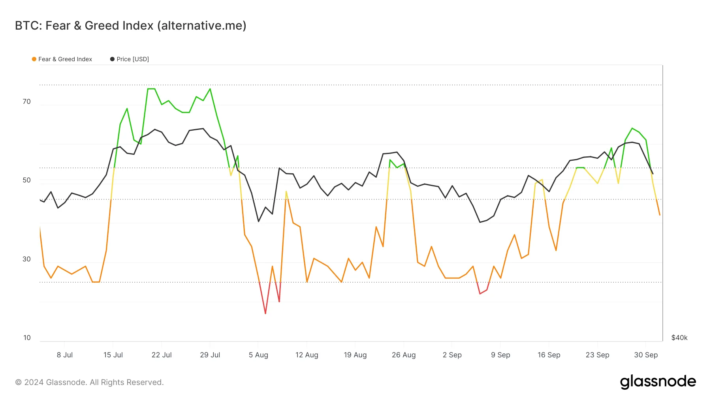Screen dimensions: 711x400
Task: Select the 26 Aug date label
Action: [404, 355]
